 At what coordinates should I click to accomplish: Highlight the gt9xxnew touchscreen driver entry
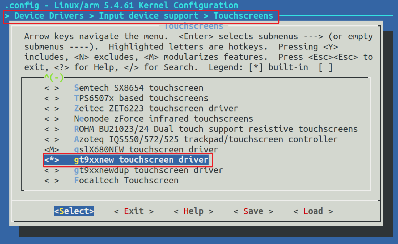click(x=141, y=160)
